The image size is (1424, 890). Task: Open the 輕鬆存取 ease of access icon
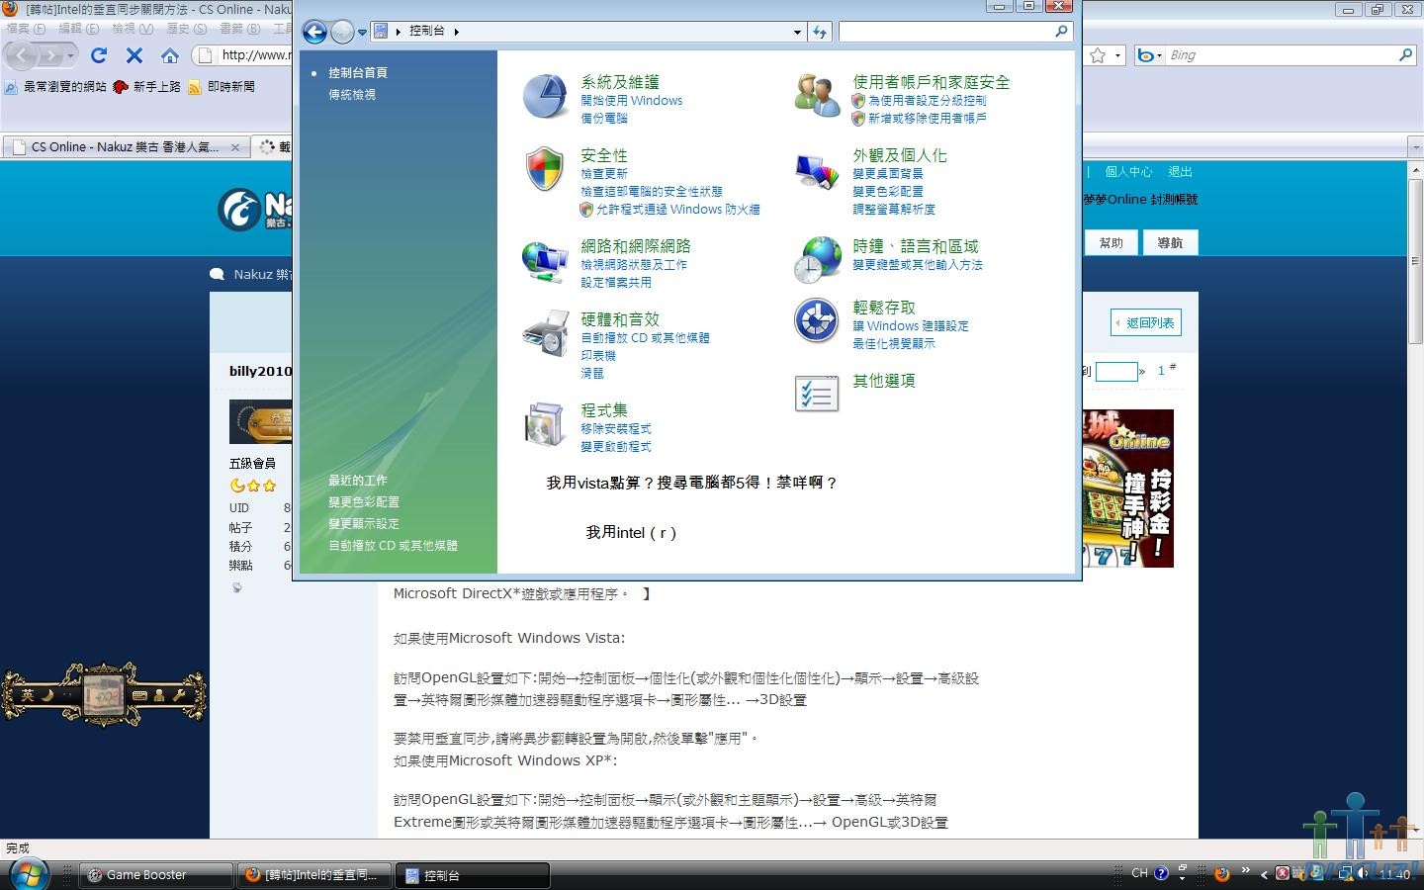(x=817, y=321)
